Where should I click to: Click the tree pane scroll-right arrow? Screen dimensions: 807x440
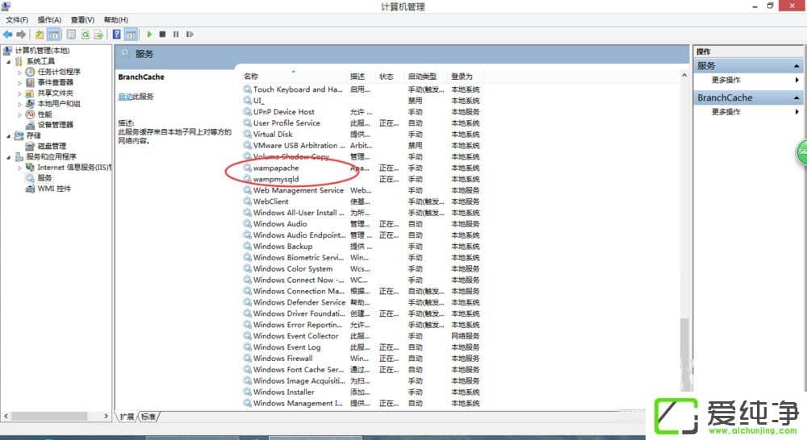pos(106,416)
